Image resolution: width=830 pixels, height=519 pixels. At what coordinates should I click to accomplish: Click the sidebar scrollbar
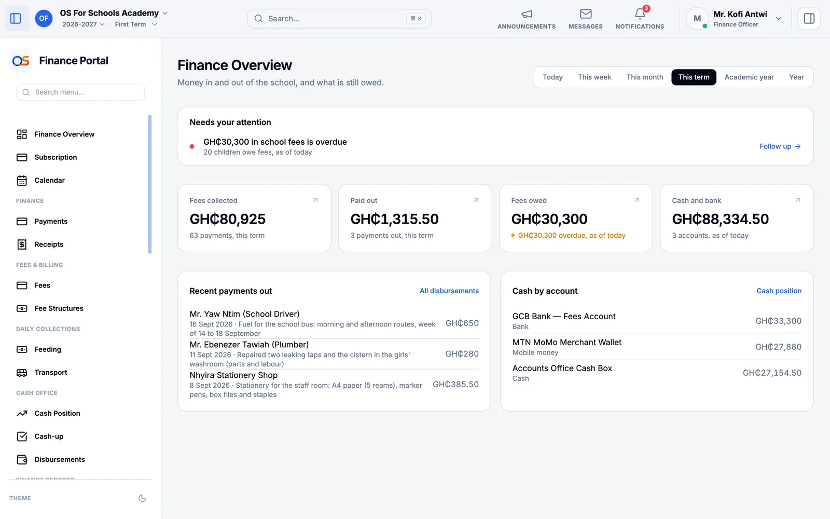point(150,184)
